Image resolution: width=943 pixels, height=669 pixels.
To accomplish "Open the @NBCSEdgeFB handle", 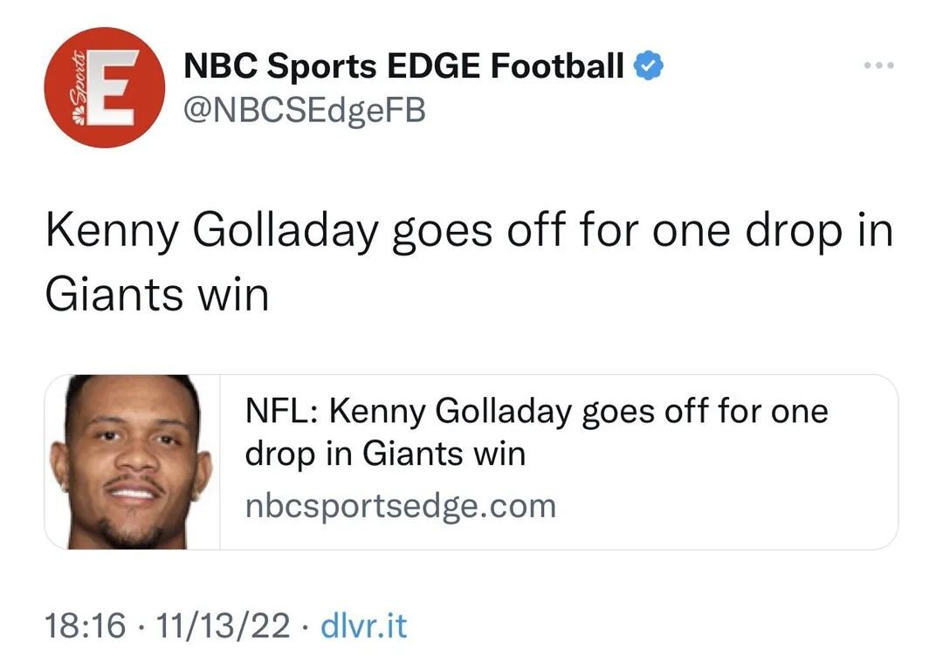I will tap(304, 110).
